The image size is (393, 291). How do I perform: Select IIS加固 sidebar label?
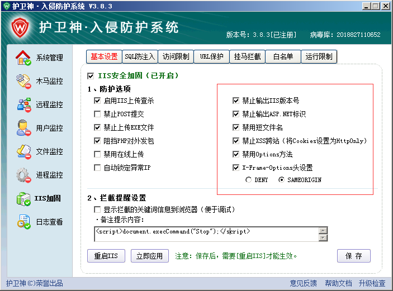[48, 198]
